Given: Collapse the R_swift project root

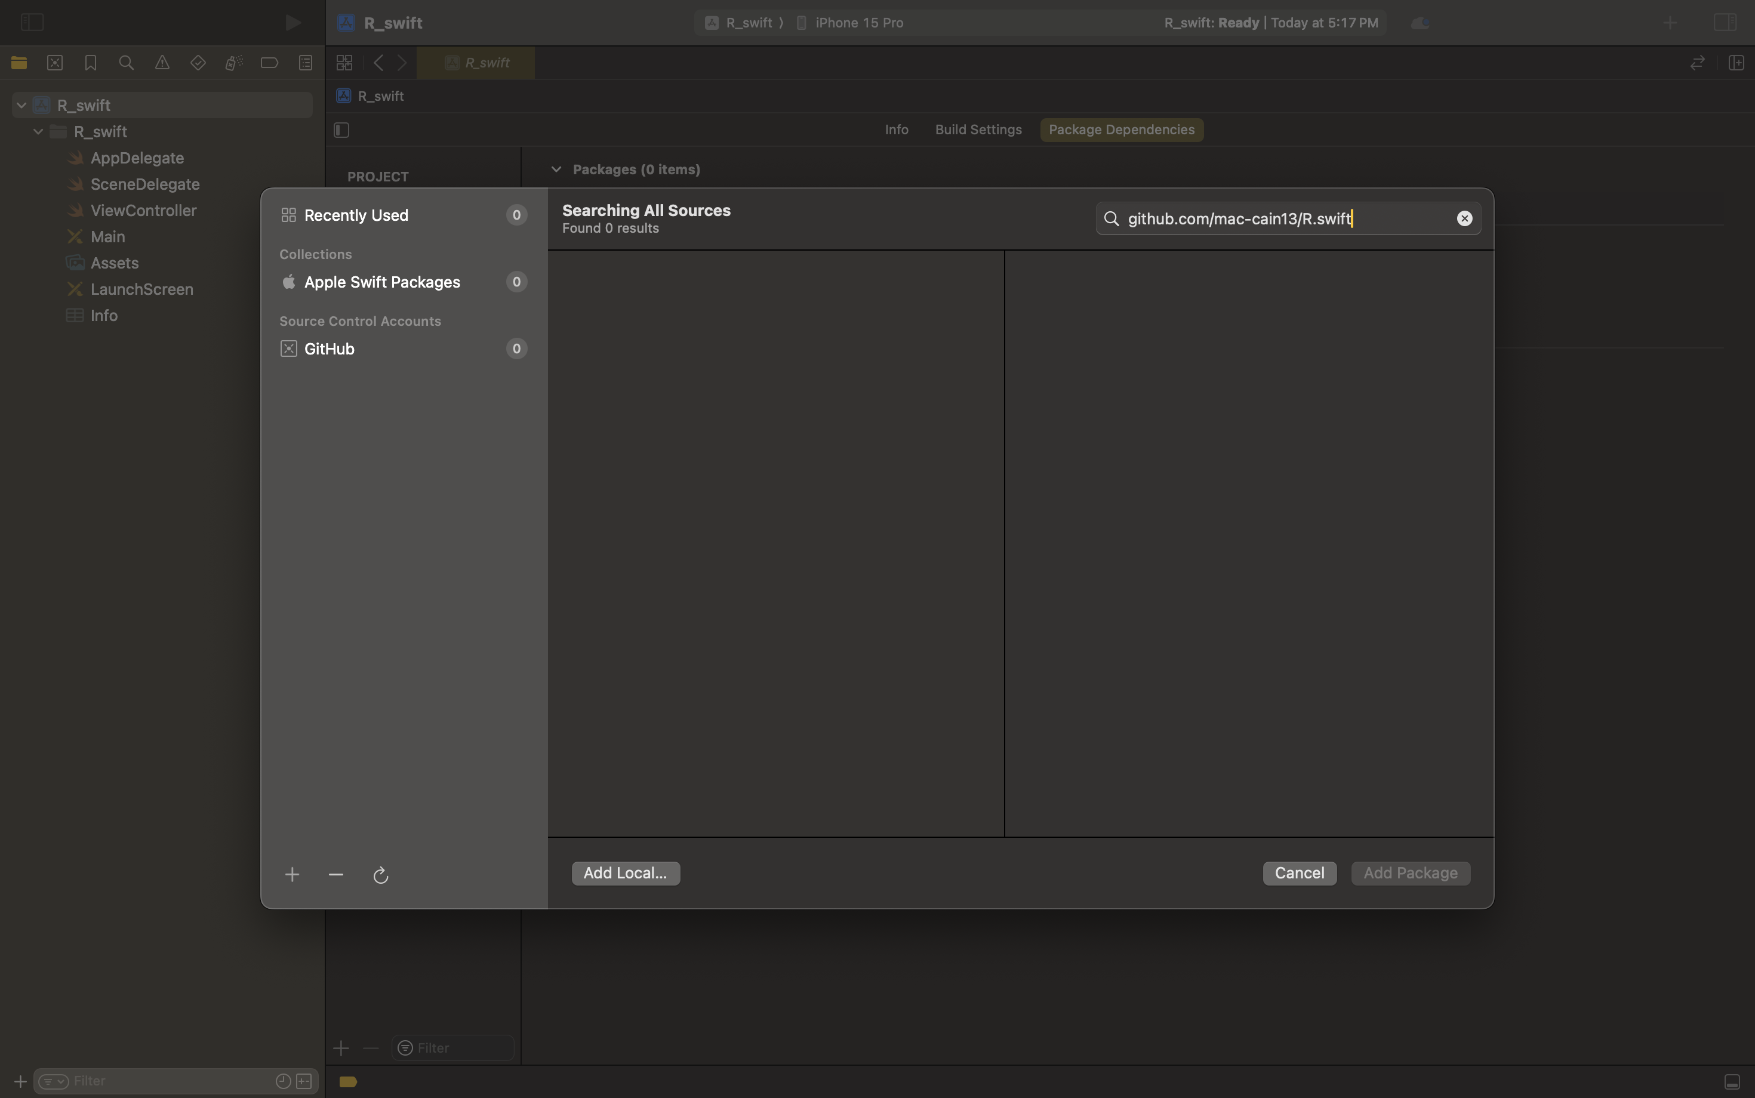Looking at the screenshot, I should click(x=22, y=105).
